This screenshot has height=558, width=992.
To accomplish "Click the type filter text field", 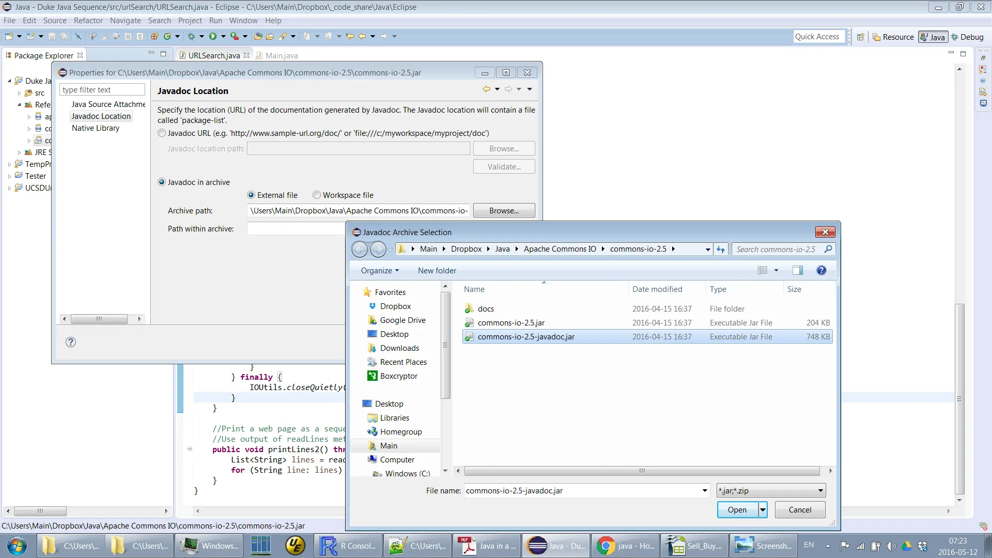I will click(x=102, y=89).
